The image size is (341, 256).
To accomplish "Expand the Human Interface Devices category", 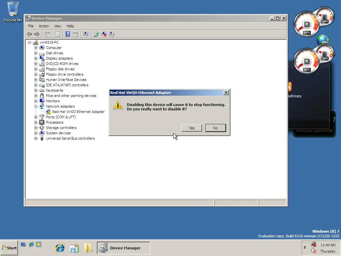I will pyautogui.click(x=36, y=80).
